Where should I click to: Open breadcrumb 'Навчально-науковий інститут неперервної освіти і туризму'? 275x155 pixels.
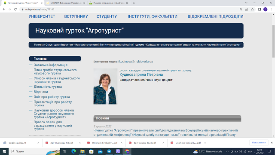click(110, 45)
